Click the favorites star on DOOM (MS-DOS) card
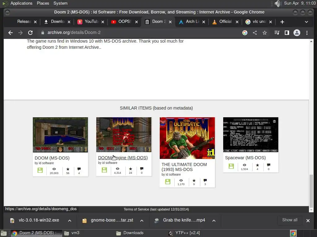 pos(68,169)
